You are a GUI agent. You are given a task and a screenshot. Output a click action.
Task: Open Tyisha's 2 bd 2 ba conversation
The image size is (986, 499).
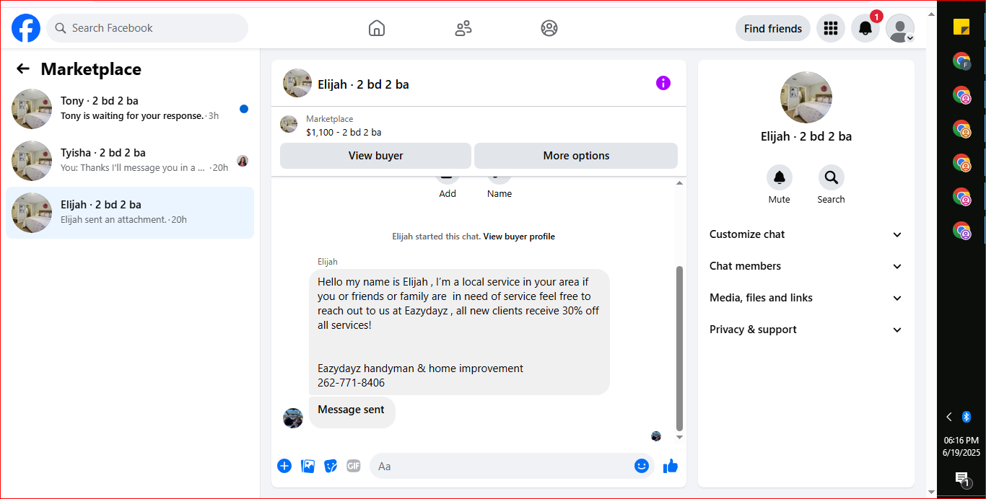pyautogui.click(x=130, y=161)
